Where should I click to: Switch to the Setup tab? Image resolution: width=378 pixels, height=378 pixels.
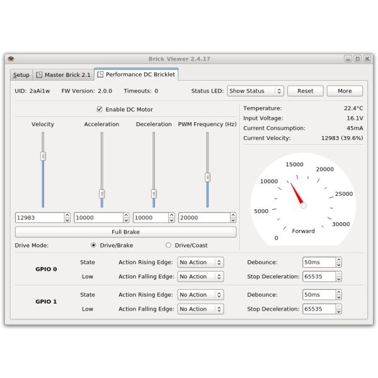pos(21,75)
